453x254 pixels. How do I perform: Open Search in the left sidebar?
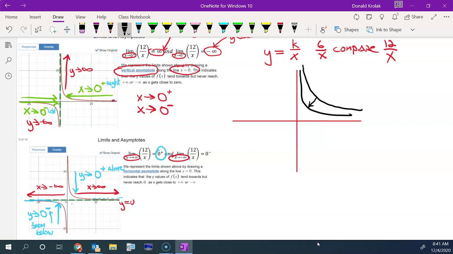(x=8, y=61)
